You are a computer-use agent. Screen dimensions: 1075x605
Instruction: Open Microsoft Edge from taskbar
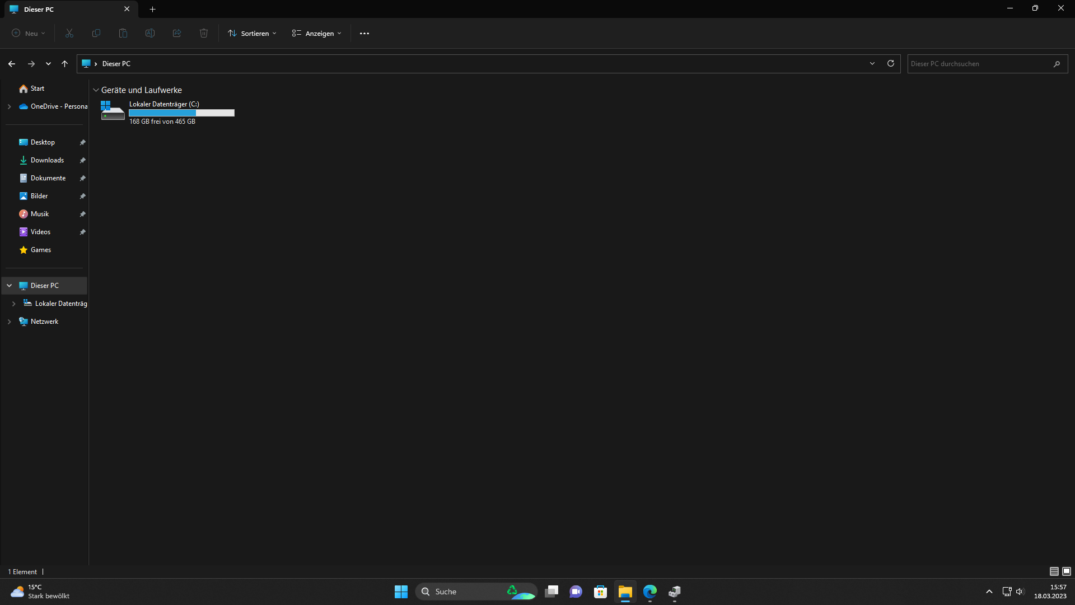[649, 592]
